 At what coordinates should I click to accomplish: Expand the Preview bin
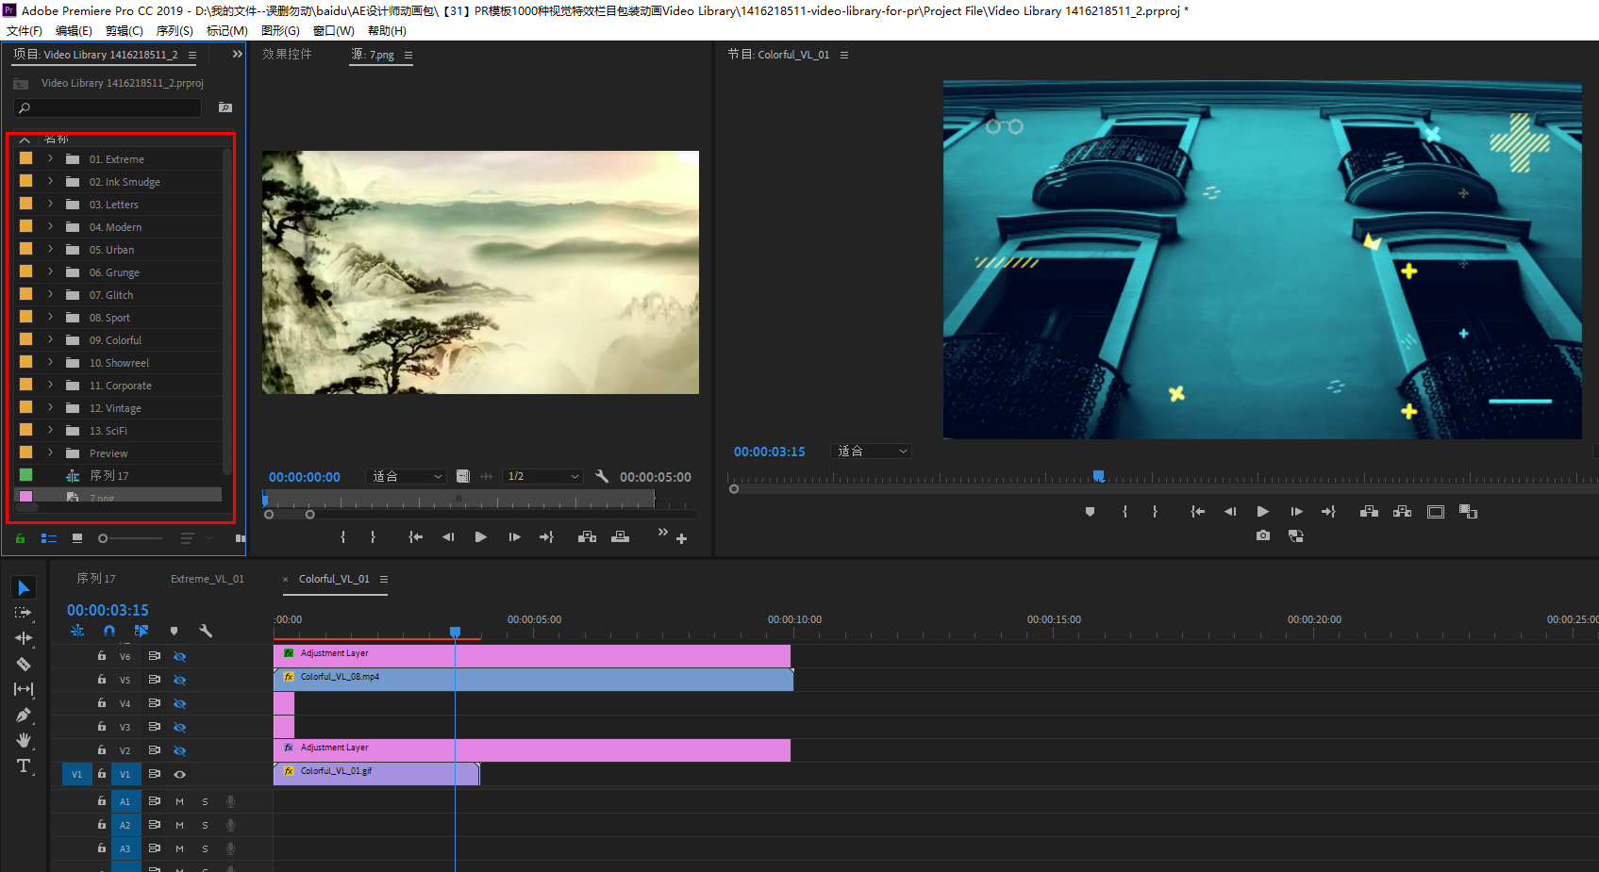pyautogui.click(x=50, y=452)
